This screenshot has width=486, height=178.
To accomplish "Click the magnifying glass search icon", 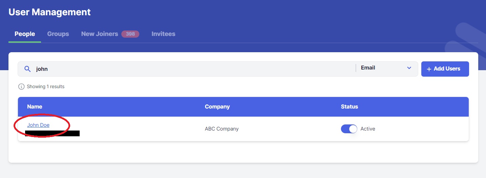I will click(28, 69).
